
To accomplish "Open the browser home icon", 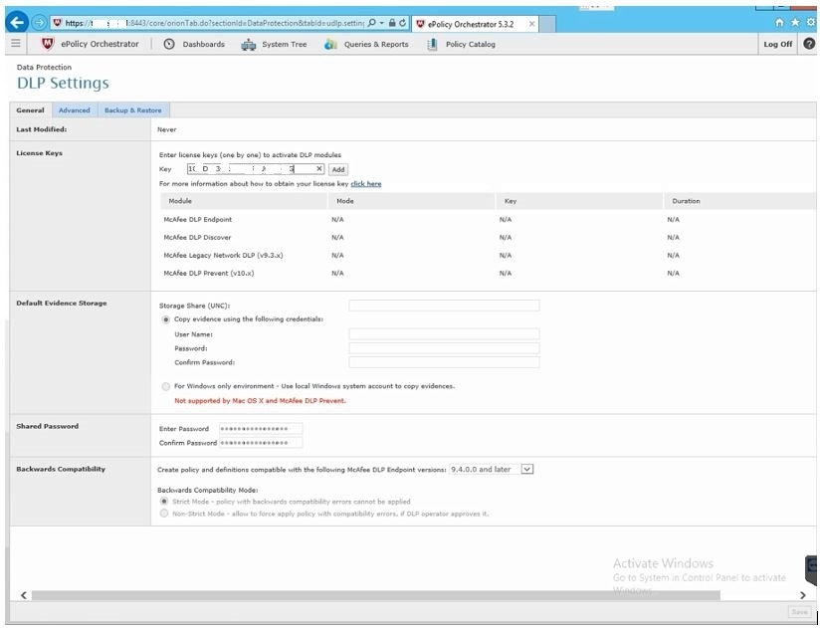I will click(x=779, y=22).
